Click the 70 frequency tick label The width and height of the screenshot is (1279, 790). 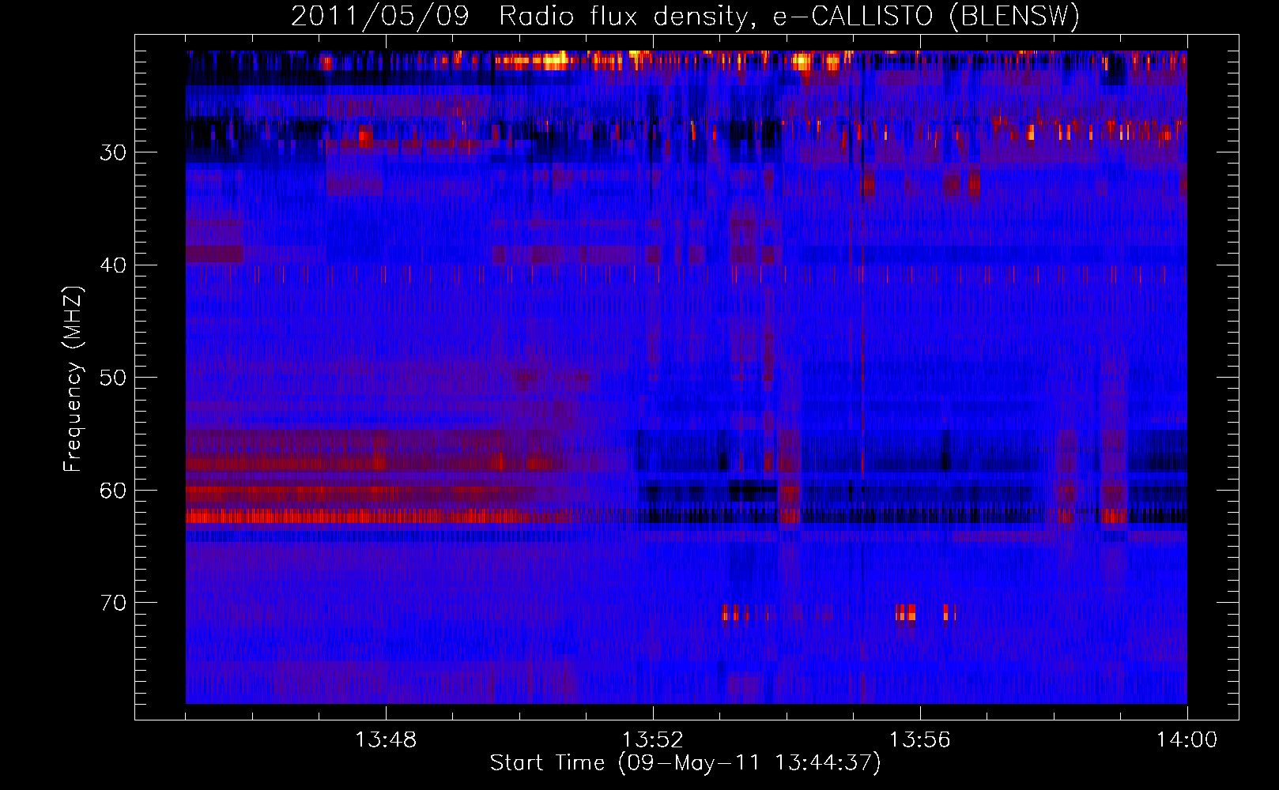pos(113,604)
